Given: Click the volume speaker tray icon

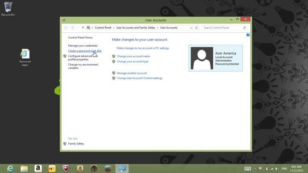Looking at the screenshot, I should pos(276,169).
